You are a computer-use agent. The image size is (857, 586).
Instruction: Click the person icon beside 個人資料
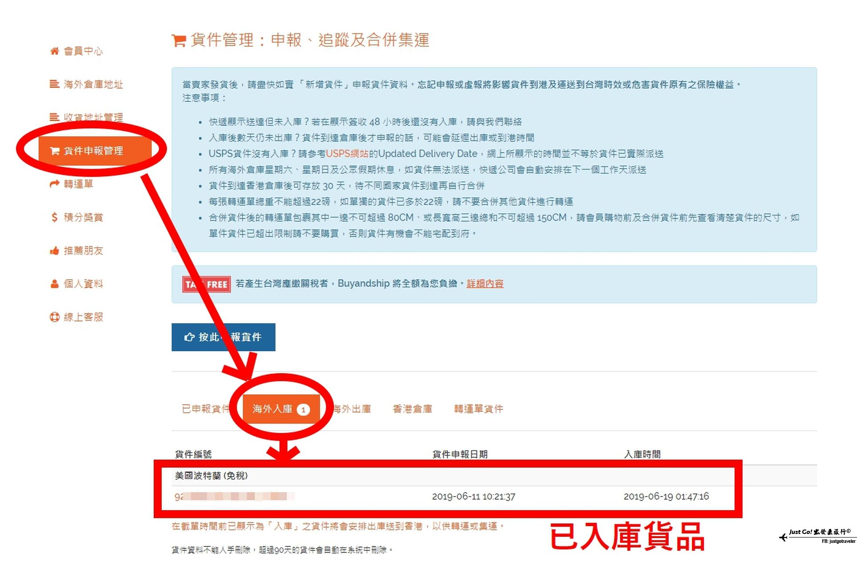pos(54,284)
